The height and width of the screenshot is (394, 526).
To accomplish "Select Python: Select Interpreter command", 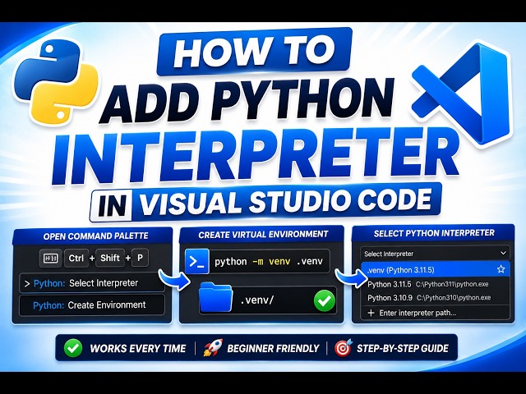I will 92,283.
